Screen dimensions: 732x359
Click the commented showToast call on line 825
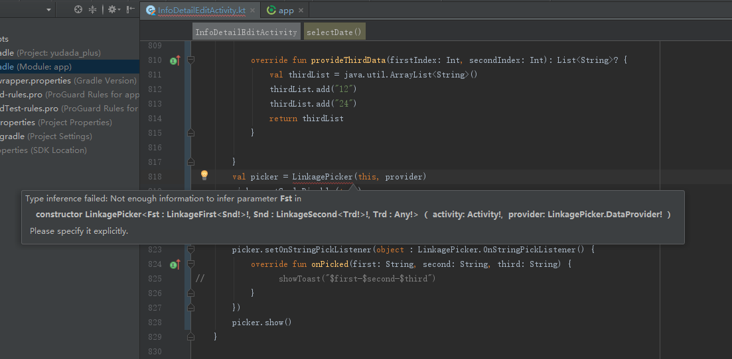click(357, 279)
